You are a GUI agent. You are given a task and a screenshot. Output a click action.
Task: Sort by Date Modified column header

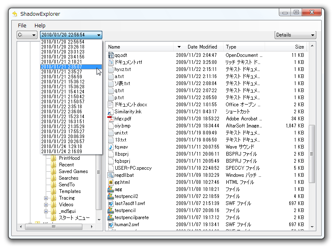[x=202, y=47]
